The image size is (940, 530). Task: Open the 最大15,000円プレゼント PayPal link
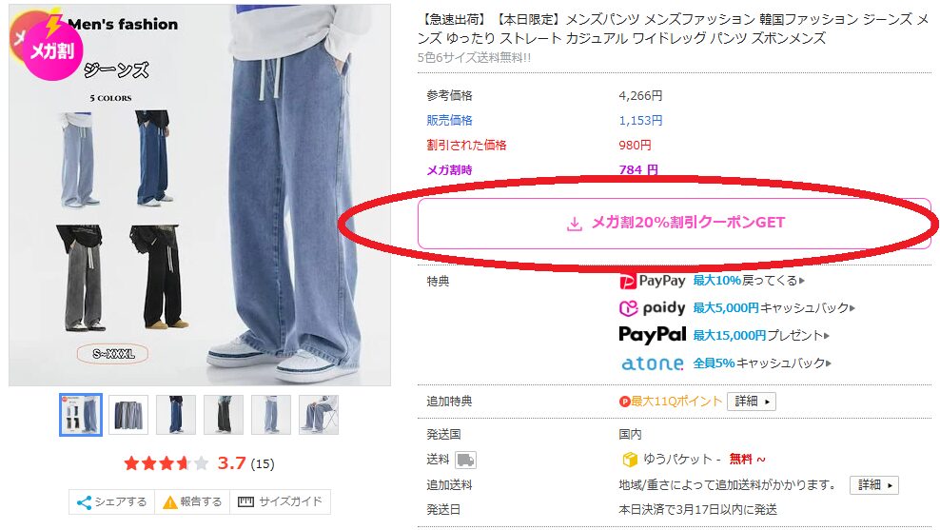tap(761, 336)
